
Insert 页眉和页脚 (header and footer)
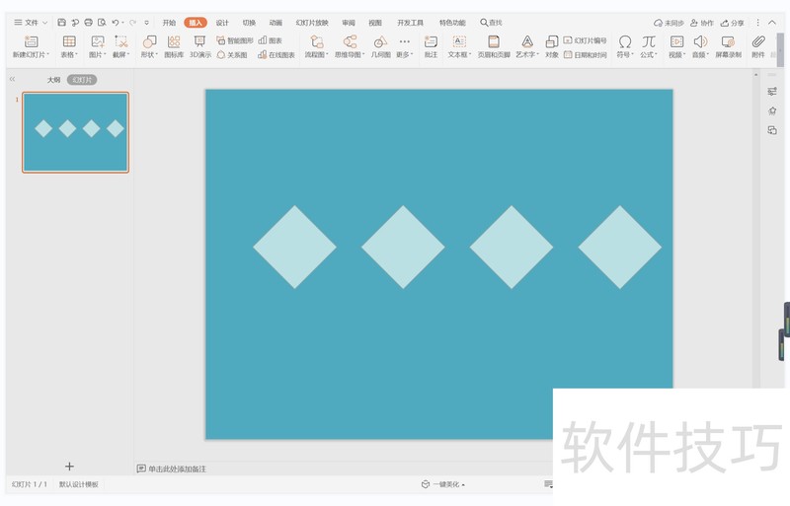coord(494,45)
